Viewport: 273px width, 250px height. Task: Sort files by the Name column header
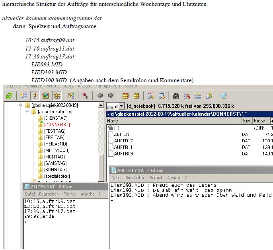(x=174, y=121)
